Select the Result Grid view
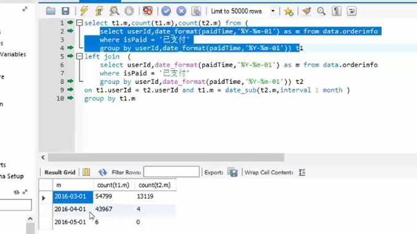Screen dimensions: 417x234 pyautogui.click(x=60, y=172)
